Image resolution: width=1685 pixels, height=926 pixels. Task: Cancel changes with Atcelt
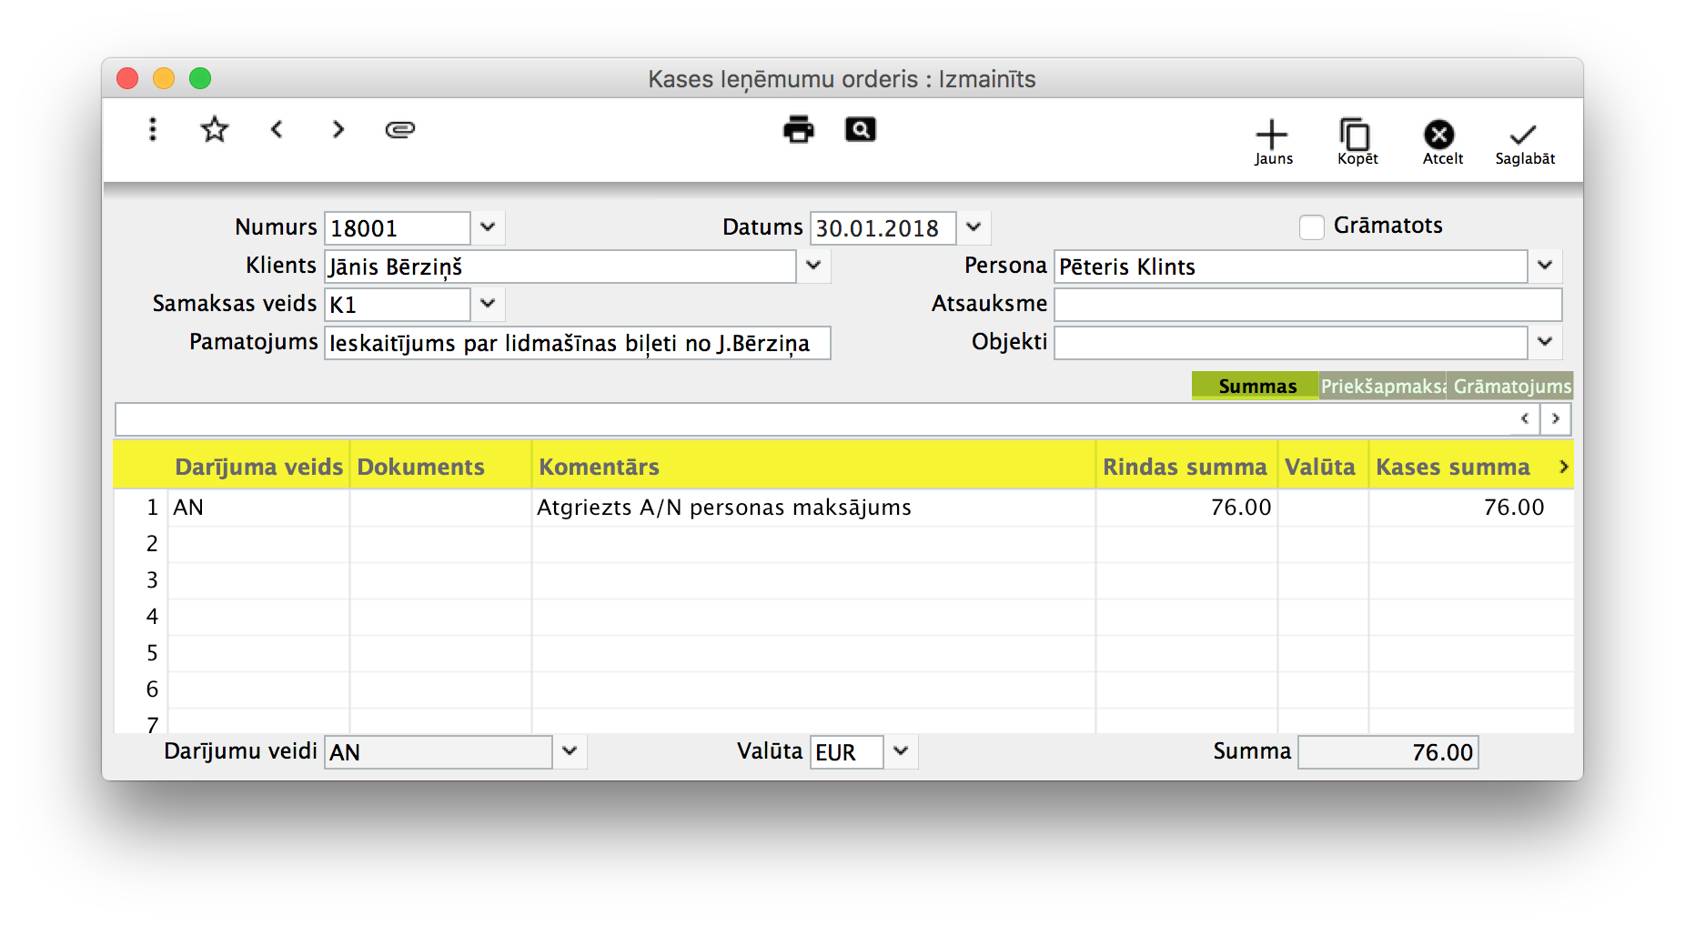[1440, 142]
